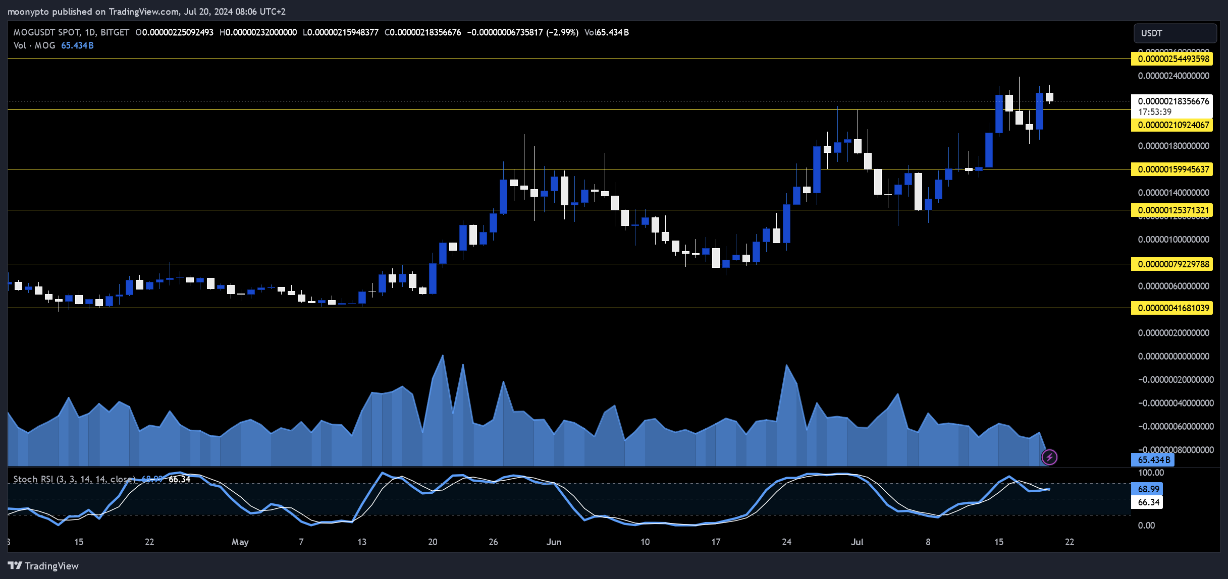Click the published by moonypto header text
The height and width of the screenshot is (579, 1228).
[146, 12]
